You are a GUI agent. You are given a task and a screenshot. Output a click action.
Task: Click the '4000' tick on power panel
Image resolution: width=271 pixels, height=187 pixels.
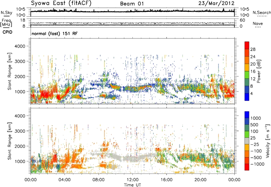(20, 46)
